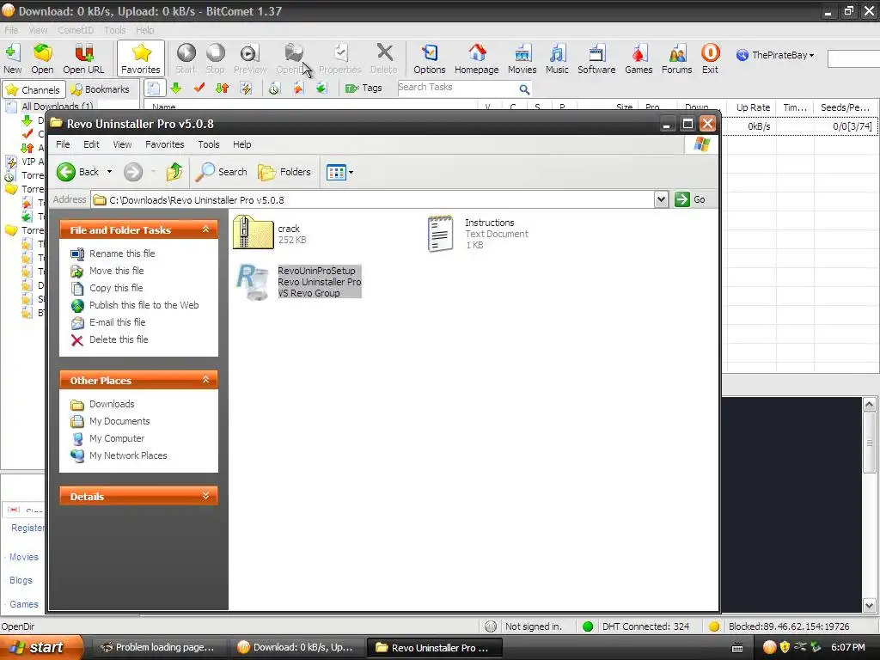Click the New task icon in BitComet
The height and width of the screenshot is (660, 880).
[12, 58]
